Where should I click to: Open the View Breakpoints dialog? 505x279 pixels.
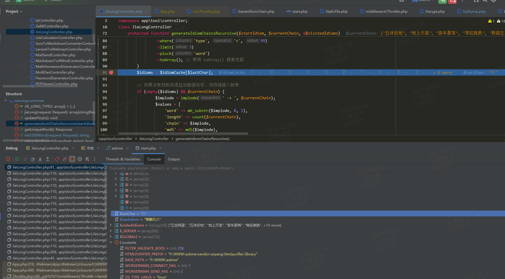(57, 159)
